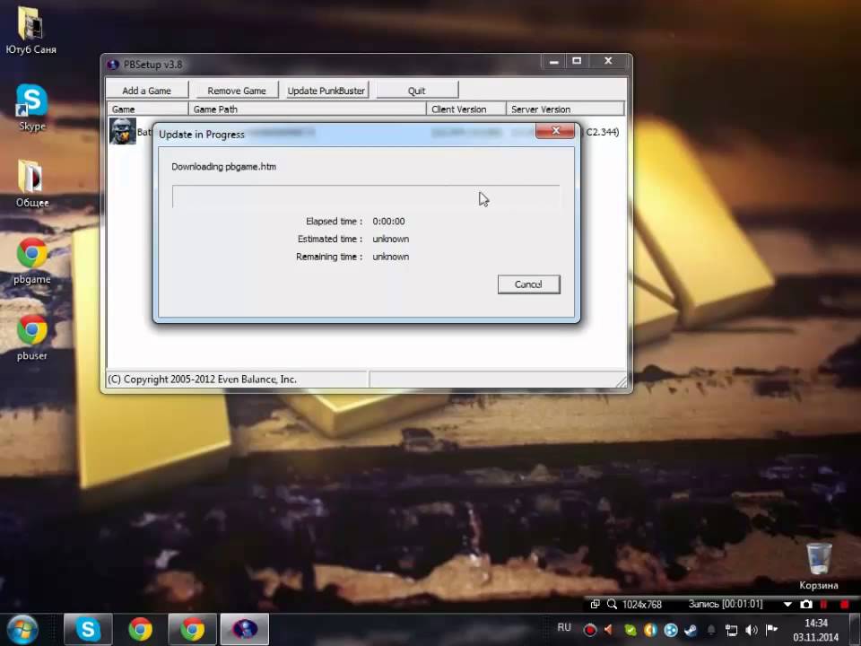Select the Client Version column header

[x=465, y=109]
